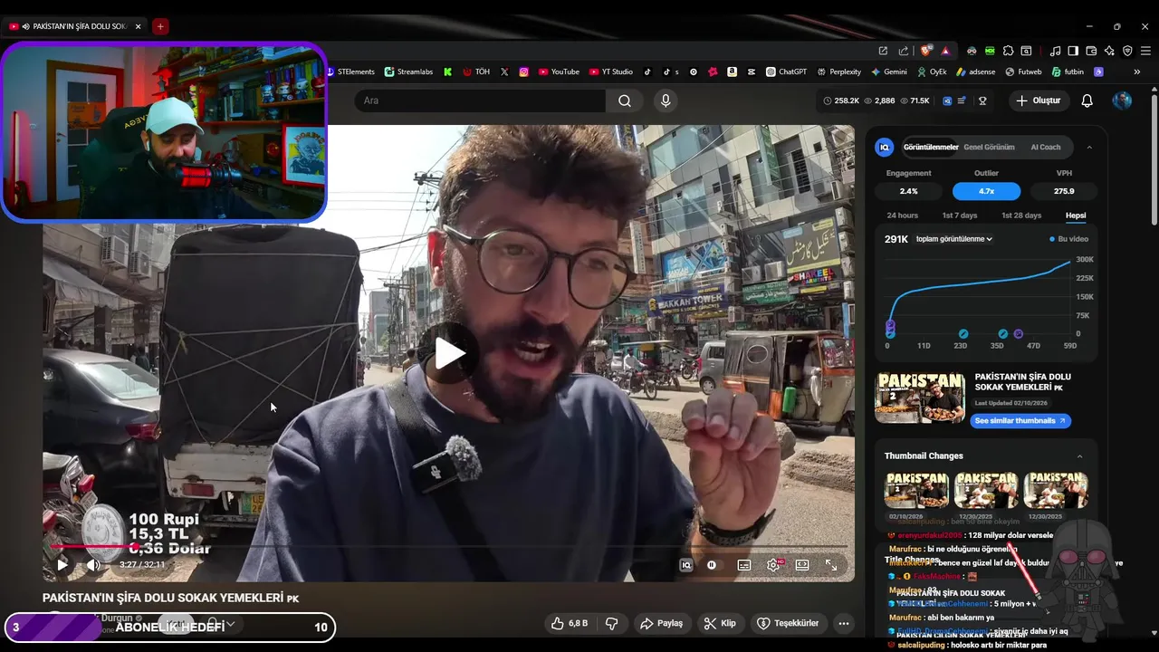Viewport: 1159px width, 652px height.
Task: Open the browser hamburger menu
Action: click(1145, 51)
